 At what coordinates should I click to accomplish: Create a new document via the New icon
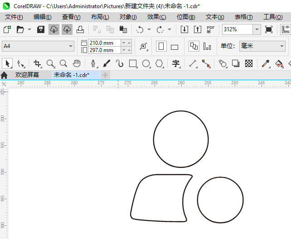pyautogui.click(x=7, y=29)
